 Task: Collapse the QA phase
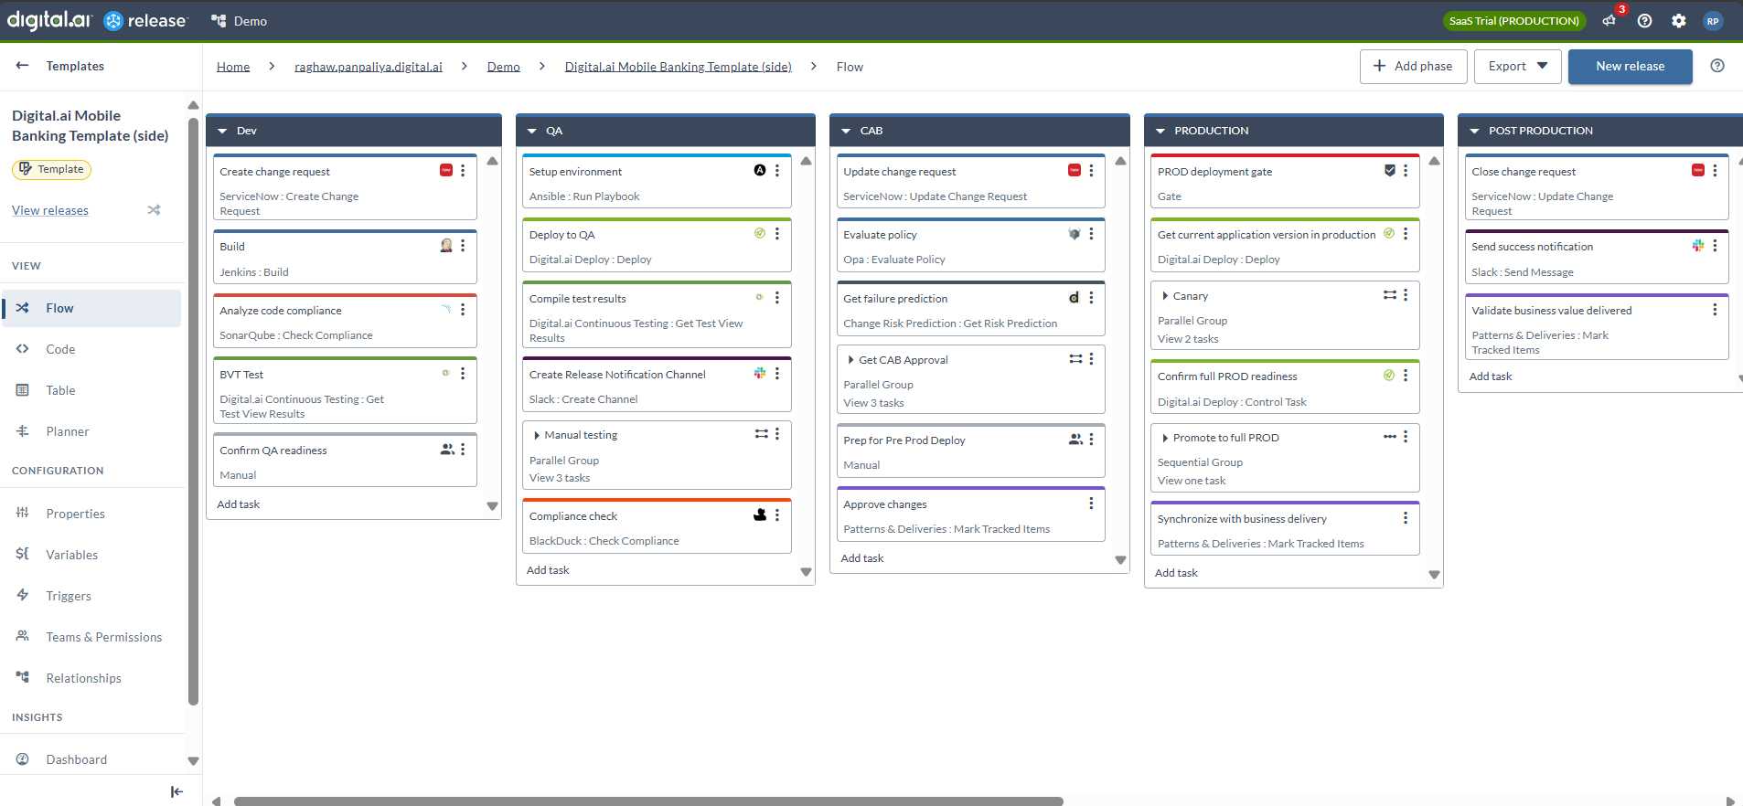coord(532,131)
